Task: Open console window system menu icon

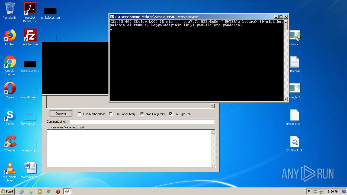Action: click(x=112, y=17)
